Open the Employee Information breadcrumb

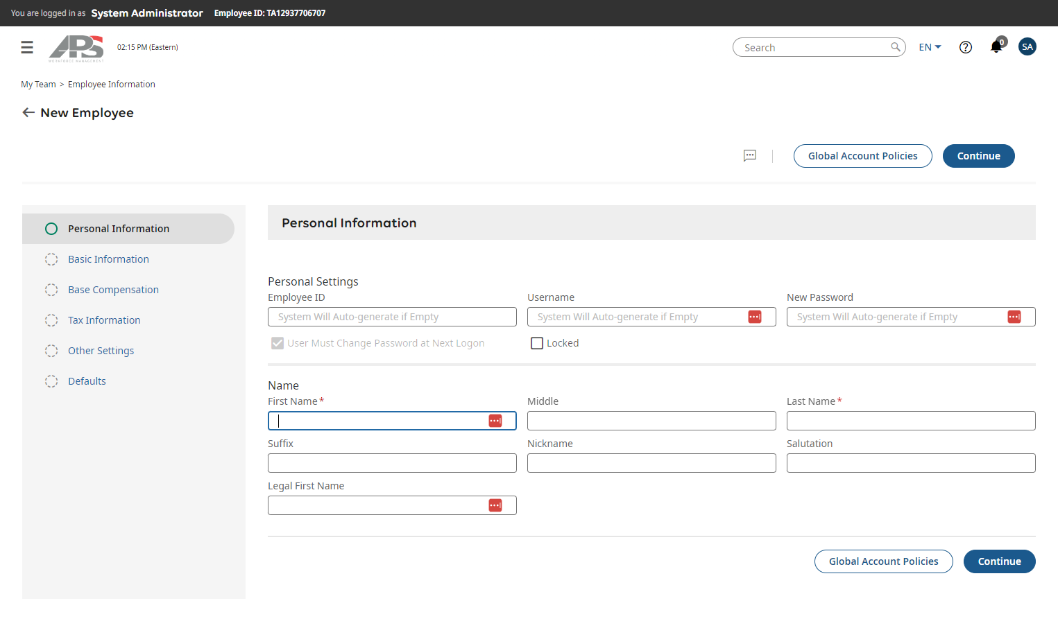(x=112, y=84)
